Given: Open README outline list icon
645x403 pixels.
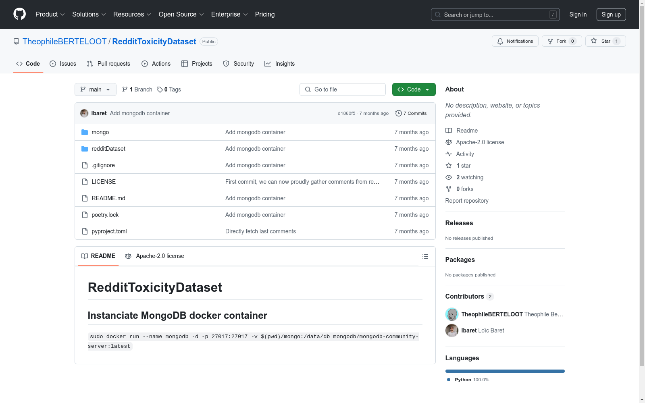Looking at the screenshot, I should click(425, 256).
